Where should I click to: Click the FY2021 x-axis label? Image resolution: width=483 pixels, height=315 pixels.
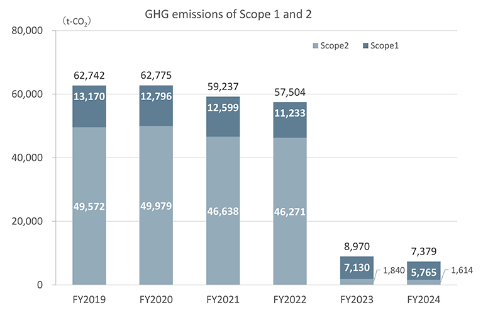pos(223,300)
